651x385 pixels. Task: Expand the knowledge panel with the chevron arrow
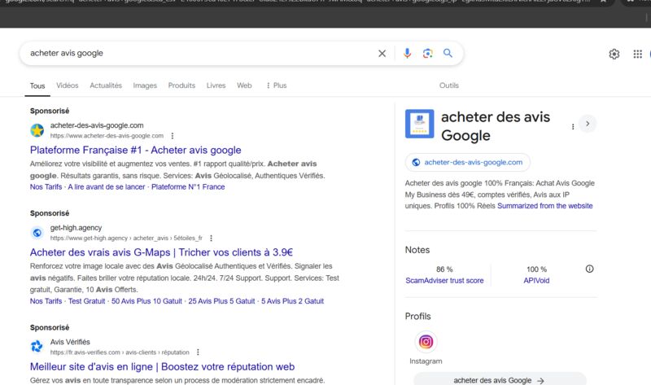tap(588, 124)
